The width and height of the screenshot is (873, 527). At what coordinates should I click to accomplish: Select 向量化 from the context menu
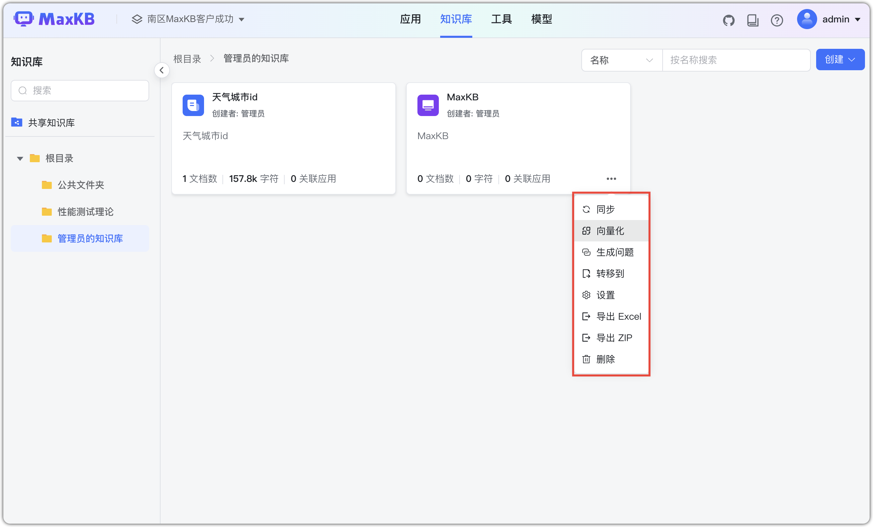[x=611, y=231]
